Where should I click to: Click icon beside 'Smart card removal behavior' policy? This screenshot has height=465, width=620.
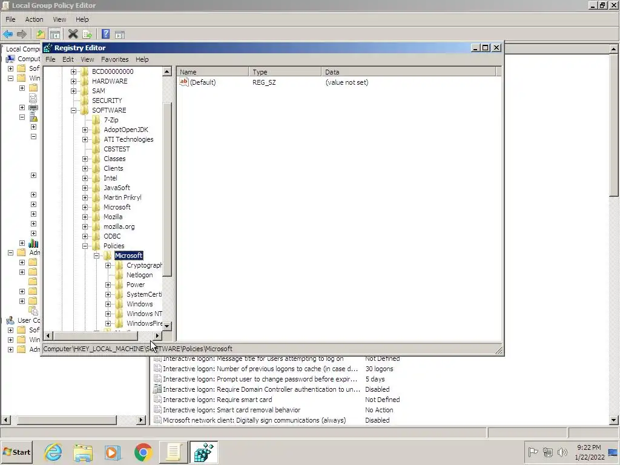[157, 410]
